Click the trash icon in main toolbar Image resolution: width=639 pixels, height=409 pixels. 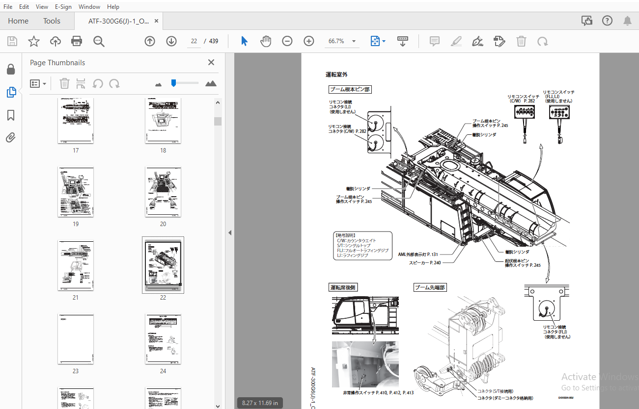coord(521,41)
